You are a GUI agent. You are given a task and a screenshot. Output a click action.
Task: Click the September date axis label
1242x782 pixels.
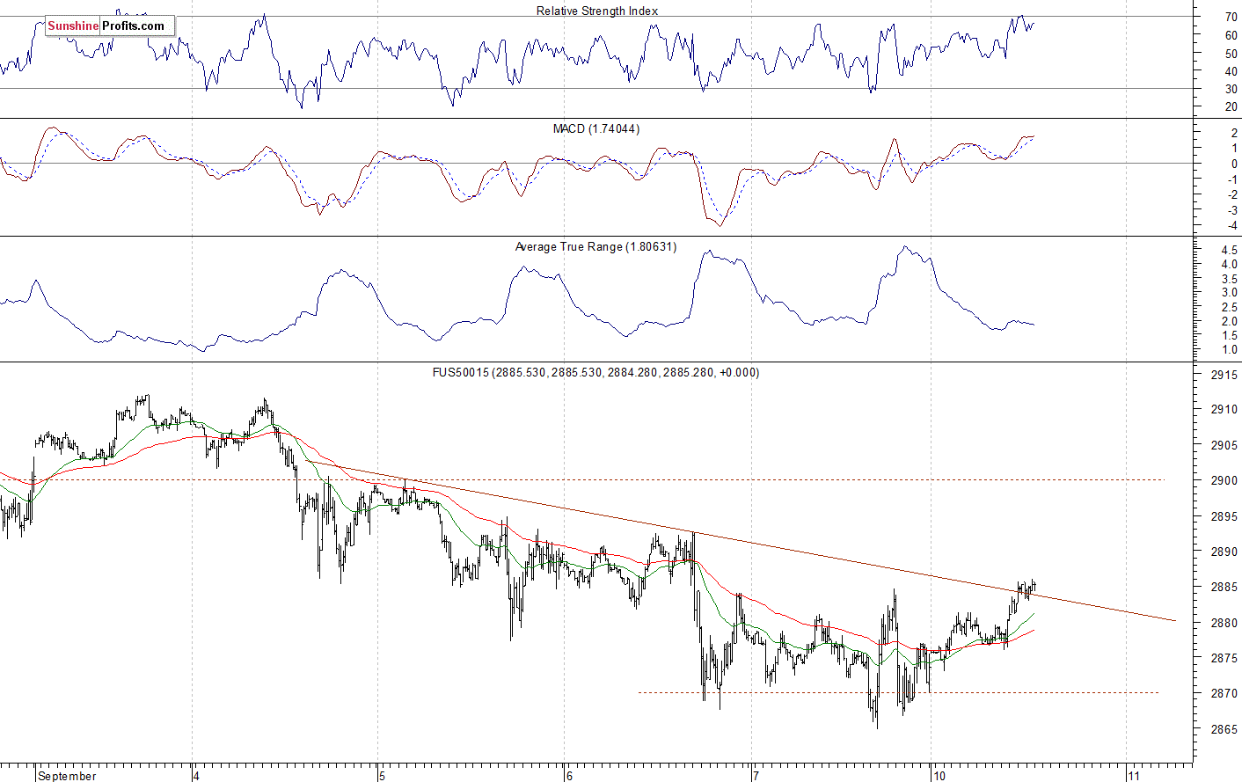(68, 776)
